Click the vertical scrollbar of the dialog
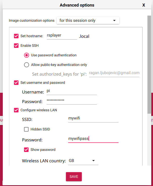The height and width of the screenshot is (186, 153). [149, 65]
